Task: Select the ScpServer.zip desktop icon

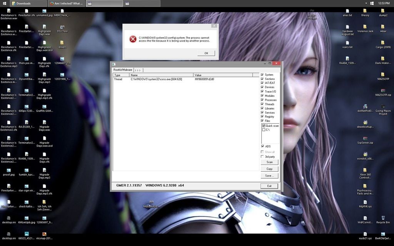Action: click(365, 140)
